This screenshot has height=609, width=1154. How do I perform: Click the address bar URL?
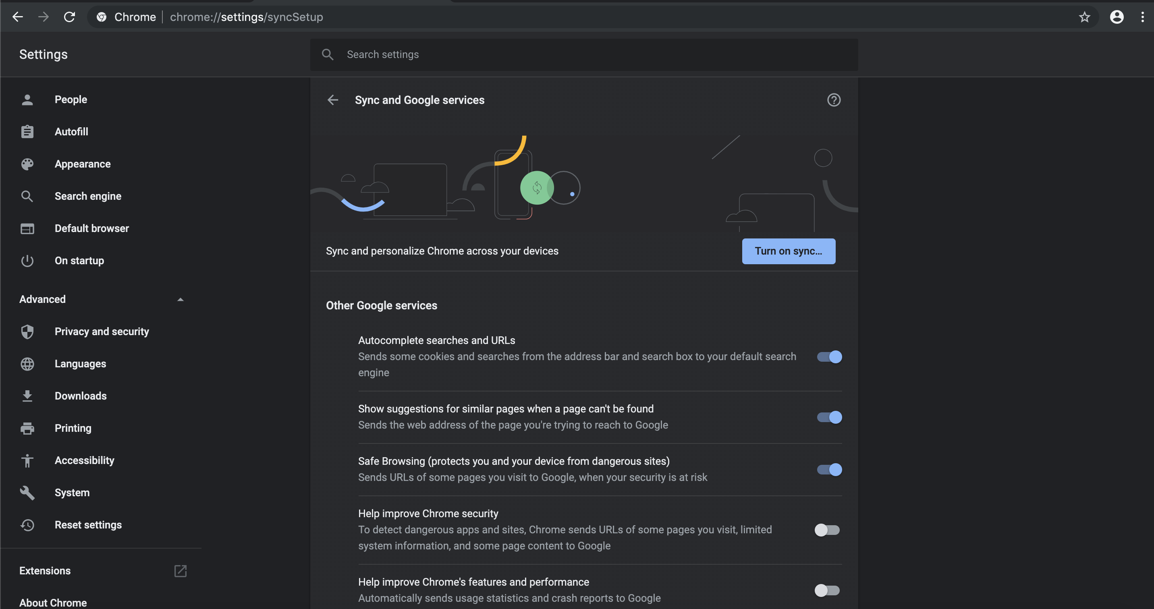[x=246, y=17]
